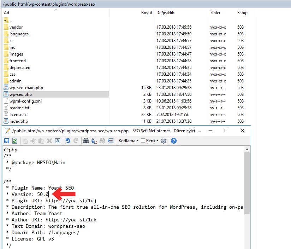This screenshot has width=291, height=249.
Task: Select the wp-seo-main.php file
Action: (x=26, y=88)
